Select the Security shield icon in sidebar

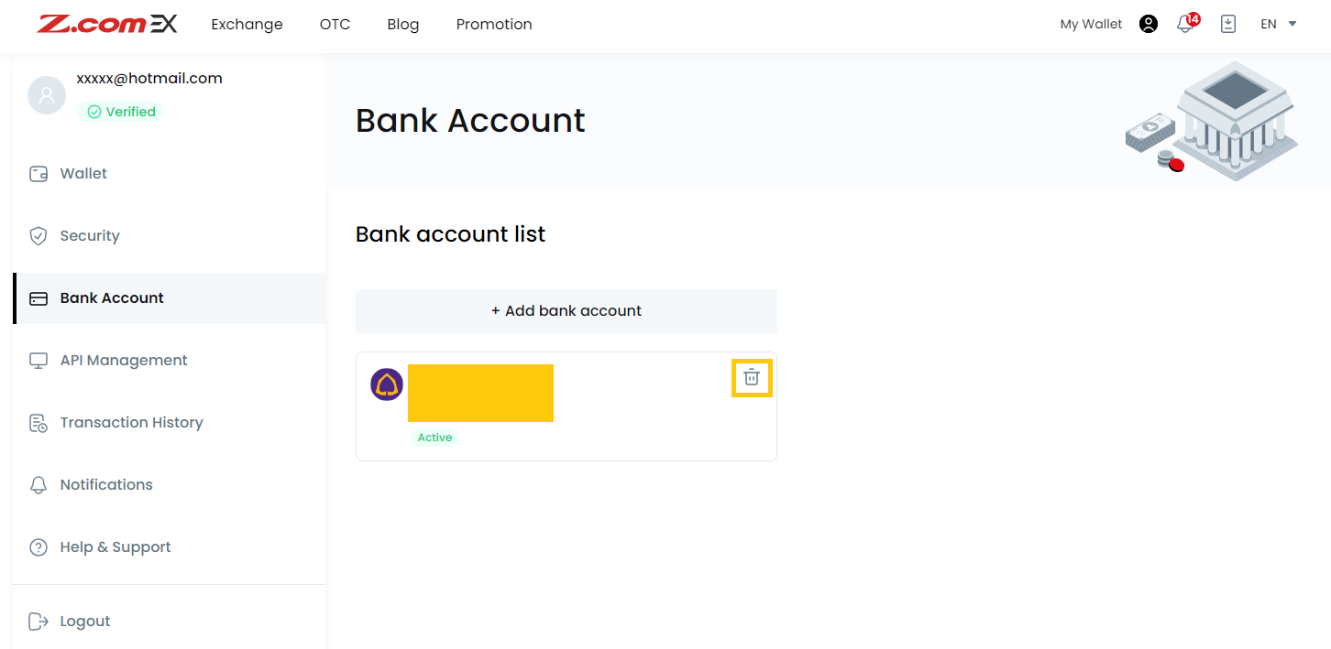click(38, 235)
